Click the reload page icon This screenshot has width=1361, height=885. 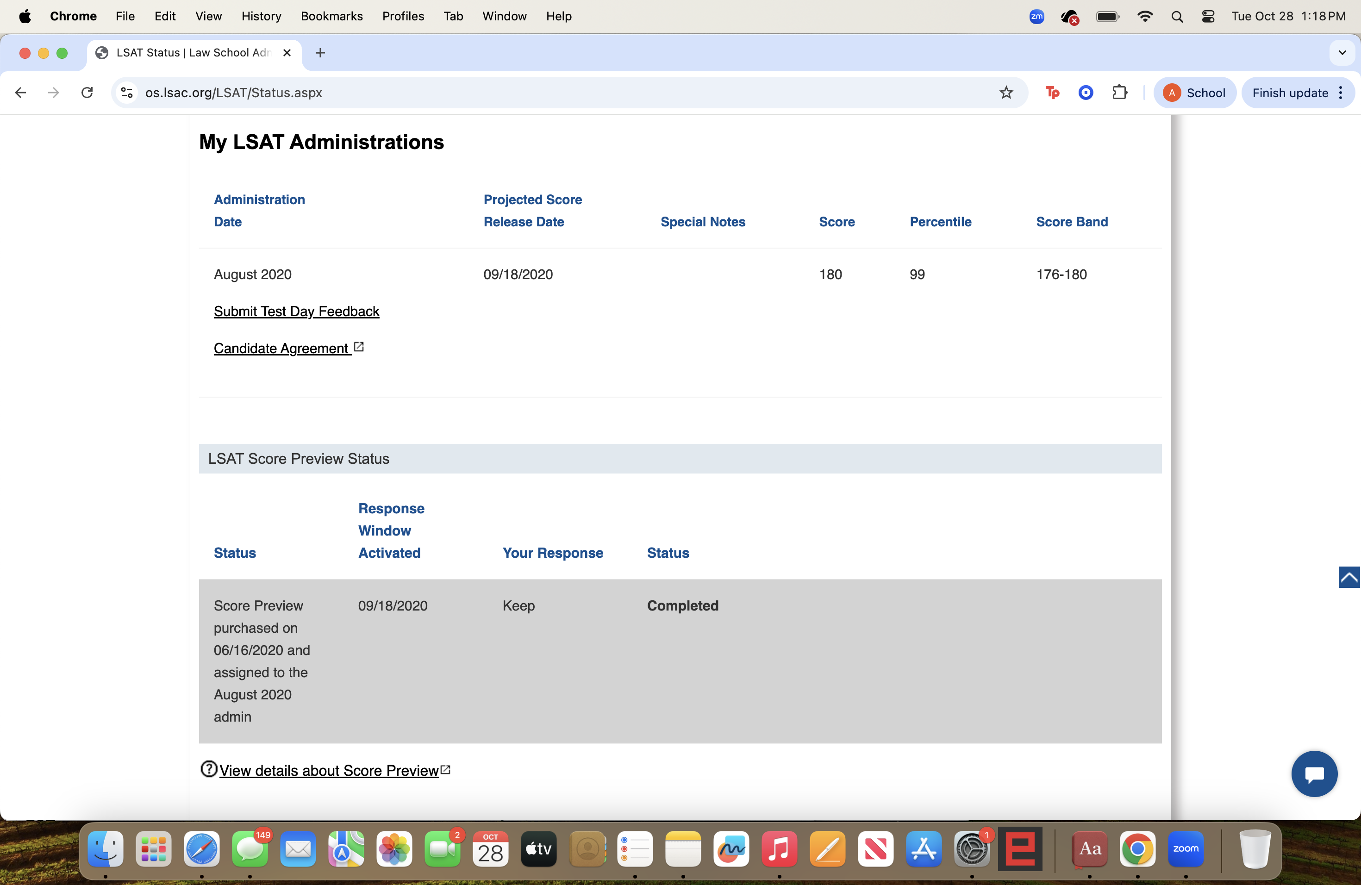(x=87, y=93)
